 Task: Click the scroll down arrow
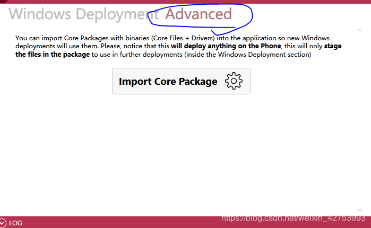coord(360,211)
